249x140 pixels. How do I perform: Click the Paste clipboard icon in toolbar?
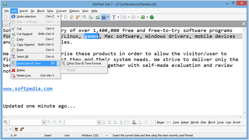[72, 17]
